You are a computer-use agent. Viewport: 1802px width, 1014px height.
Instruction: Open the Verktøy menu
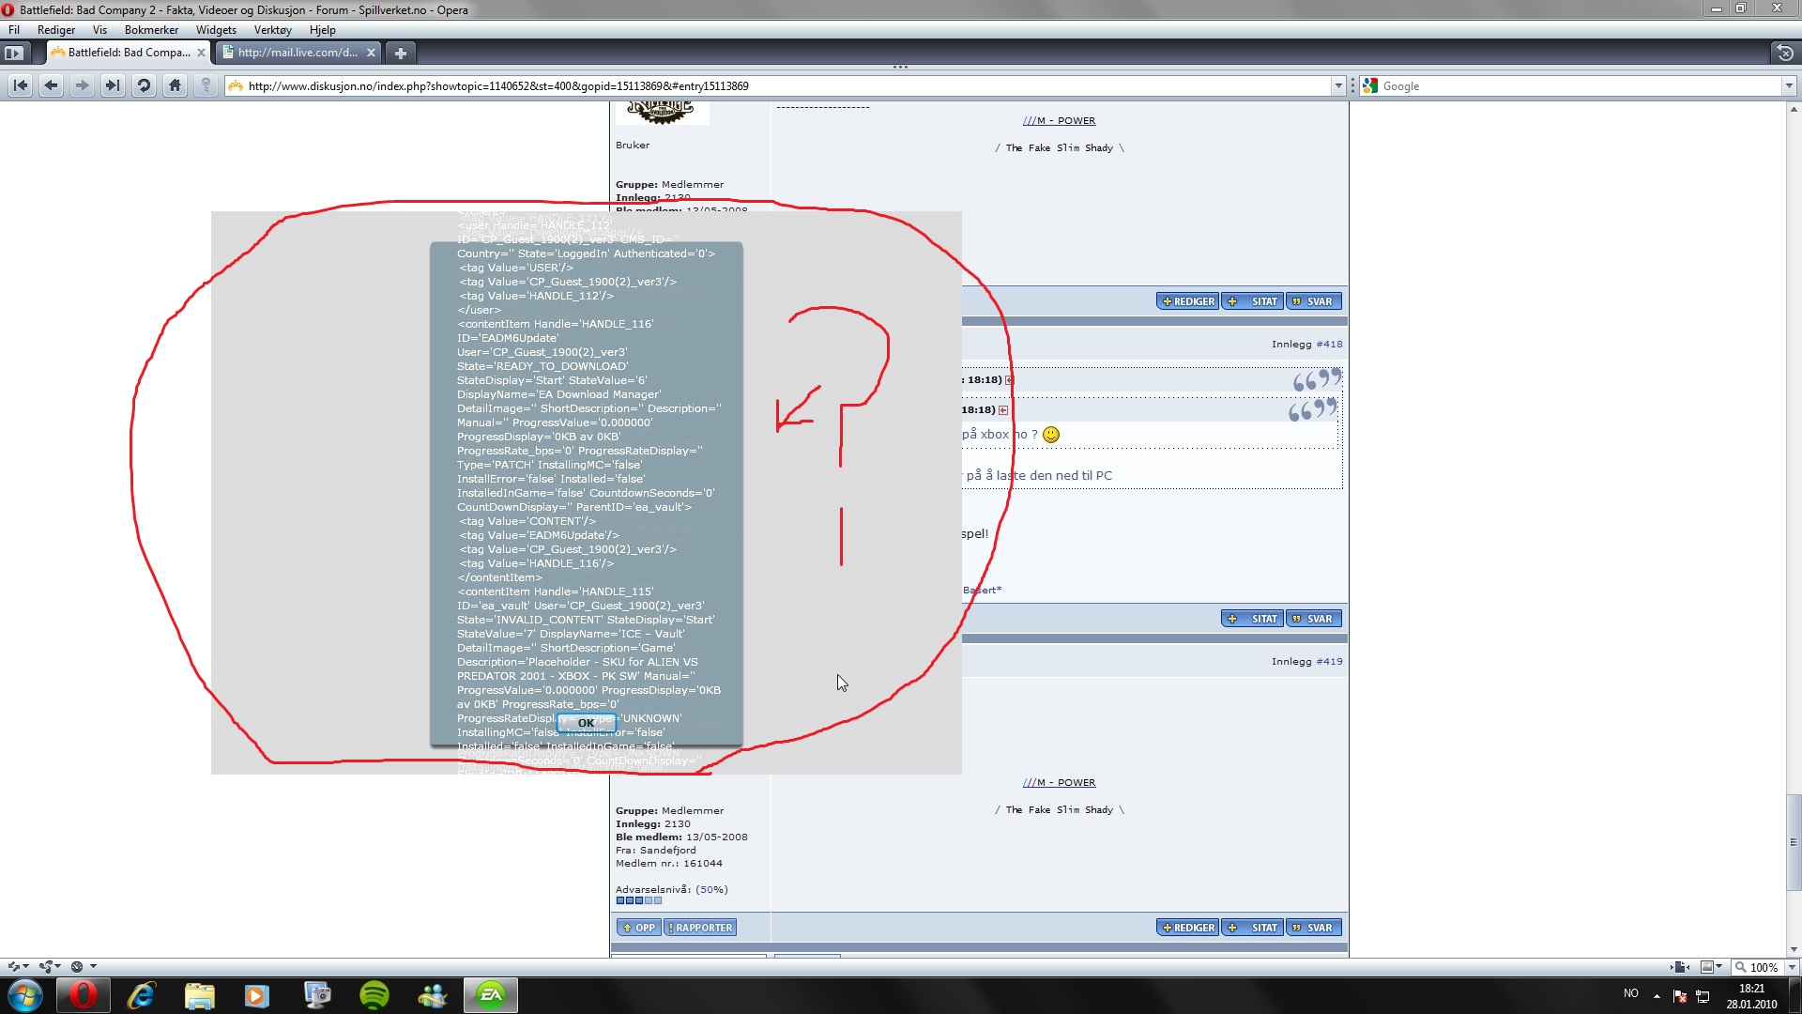pyautogui.click(x=273, y=30)
